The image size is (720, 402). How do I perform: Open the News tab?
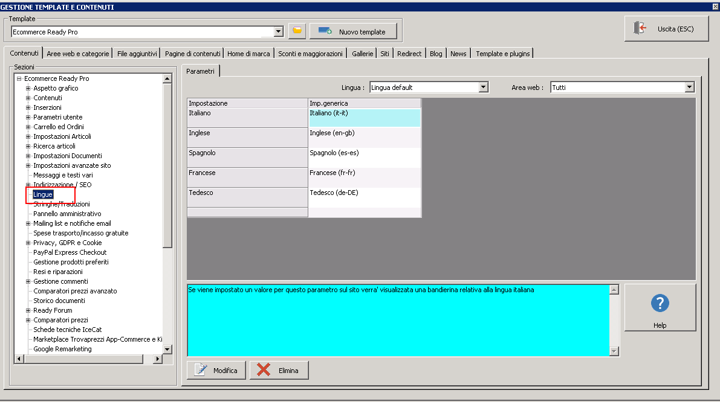tap(458, 54)
